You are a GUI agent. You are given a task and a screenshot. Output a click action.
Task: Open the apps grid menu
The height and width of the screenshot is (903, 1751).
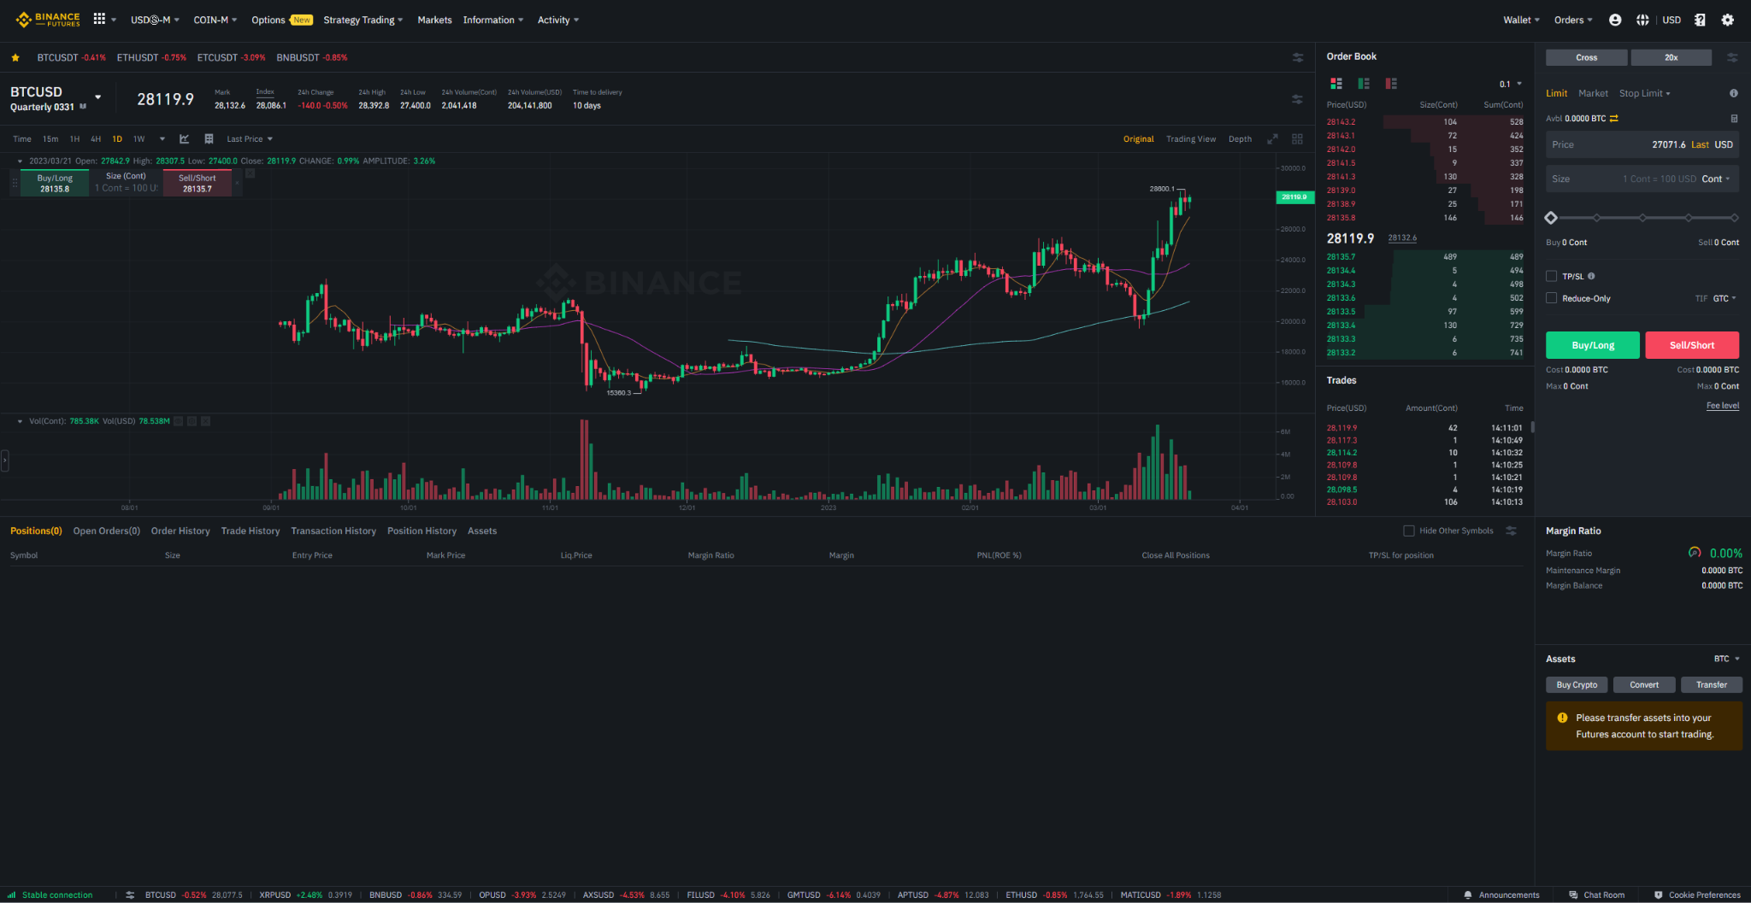99,19
